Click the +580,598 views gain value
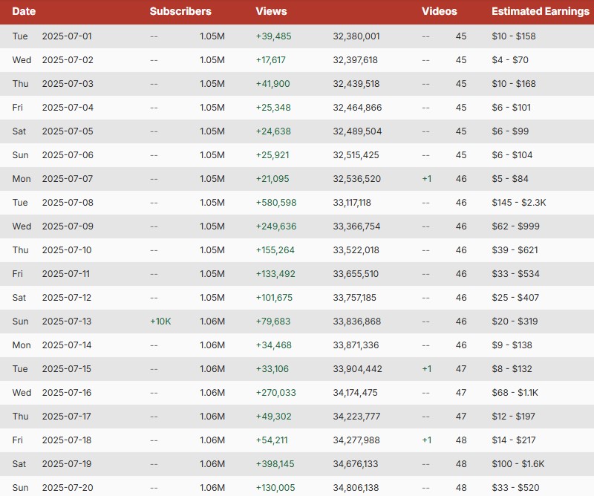The image size is (594, 496). point(276,203)
